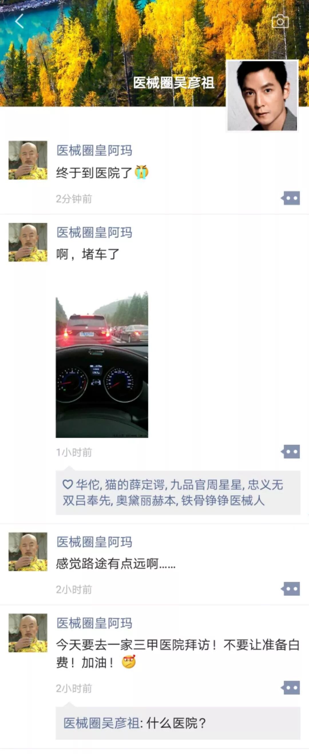The height and width of the screenshot is (754, 309).
Task: Open the camera icon to post
Action: tap(280, 21)
